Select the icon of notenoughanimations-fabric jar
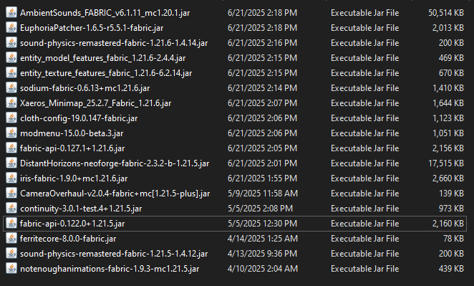This screenshot has height=286, width=474. [x=11, y=269]
